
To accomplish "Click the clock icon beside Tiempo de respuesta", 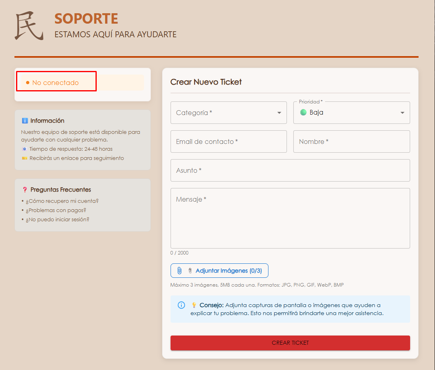I will click(x=24, y=149).
